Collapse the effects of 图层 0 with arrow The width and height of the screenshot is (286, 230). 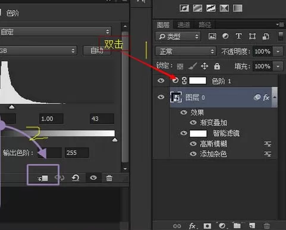click(275, 97)
